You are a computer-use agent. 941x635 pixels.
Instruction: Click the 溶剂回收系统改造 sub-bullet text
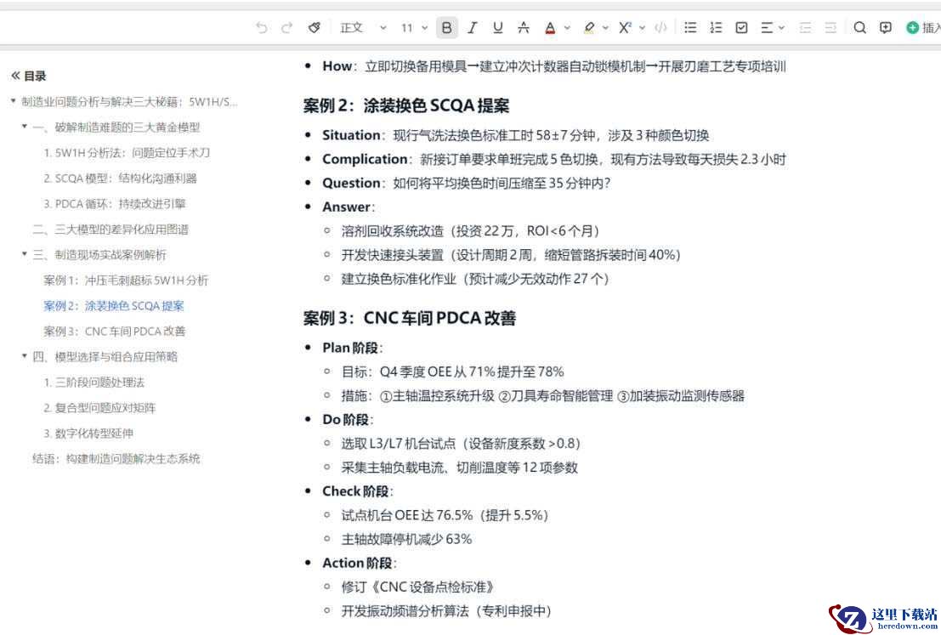471,231
